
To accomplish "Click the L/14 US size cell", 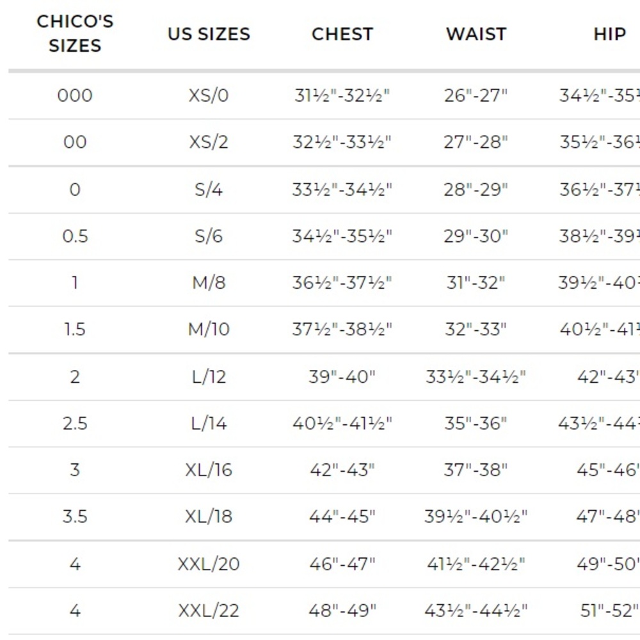I will (x=209, y=423).
